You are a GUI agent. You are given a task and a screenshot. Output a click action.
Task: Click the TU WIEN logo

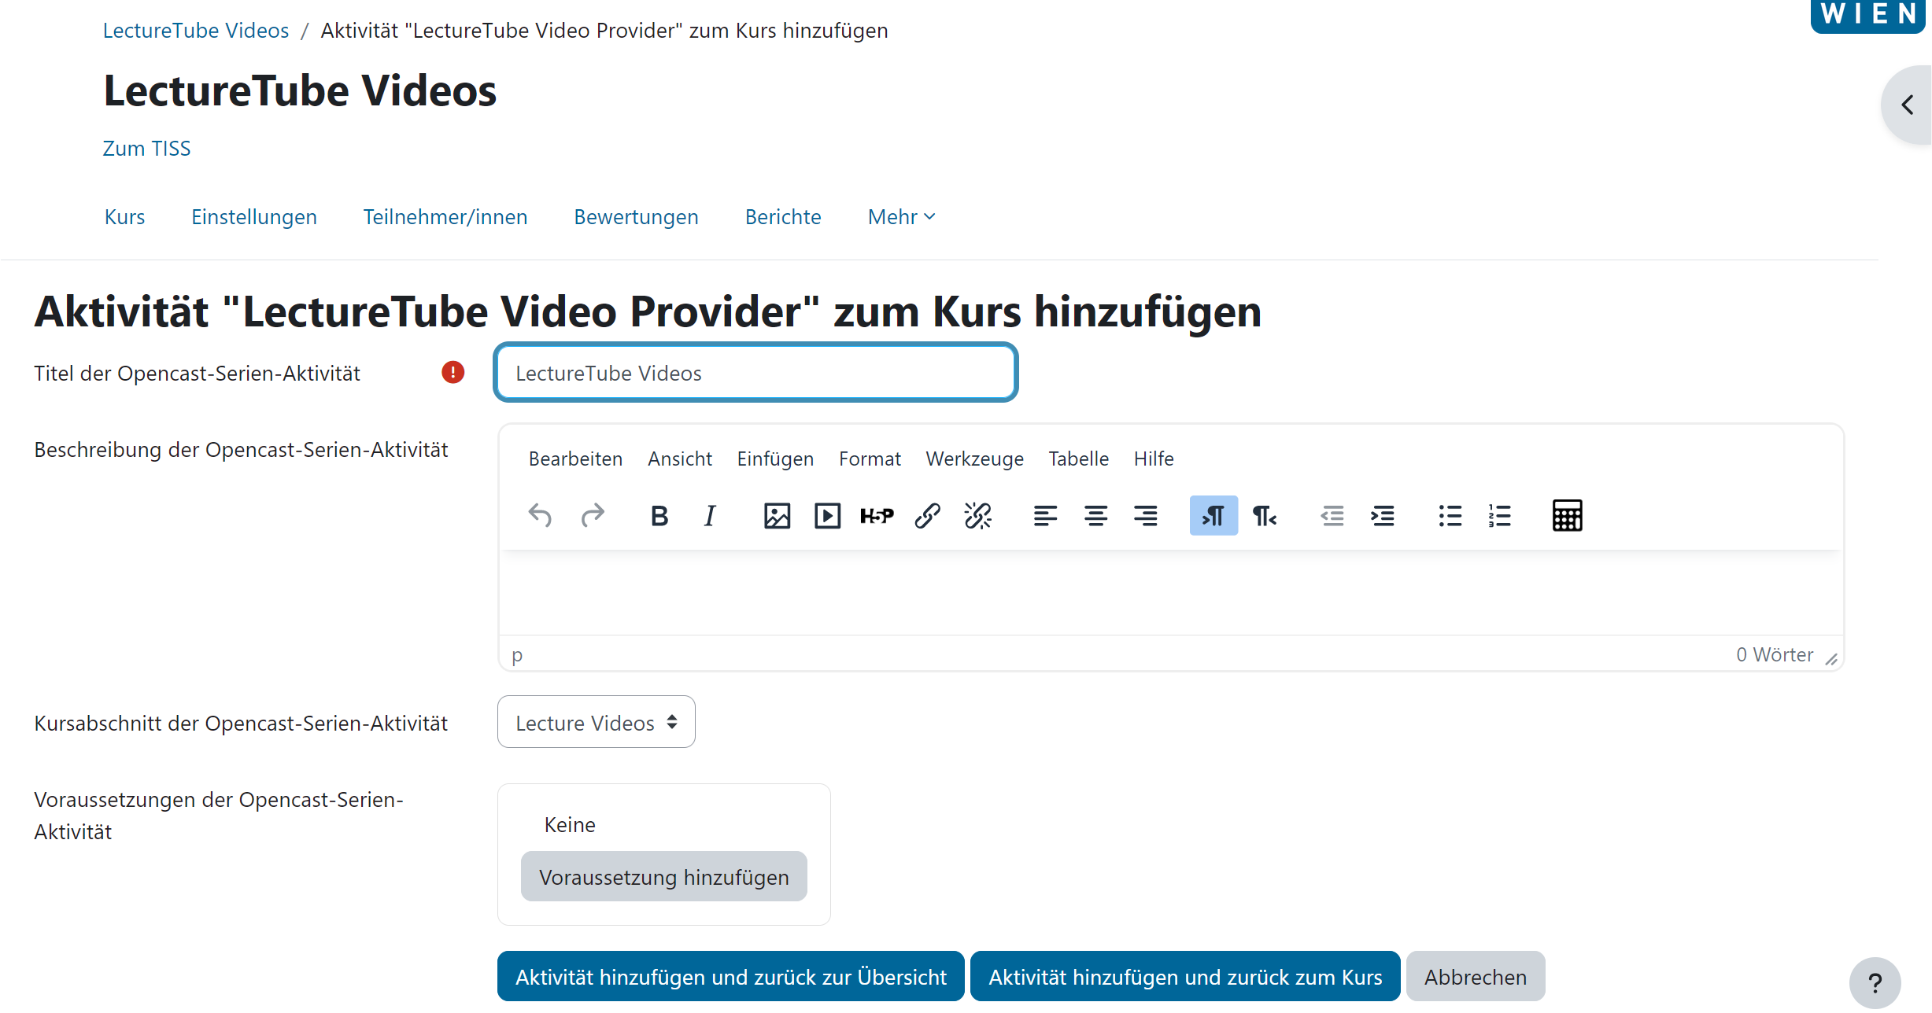[1868, 15]
